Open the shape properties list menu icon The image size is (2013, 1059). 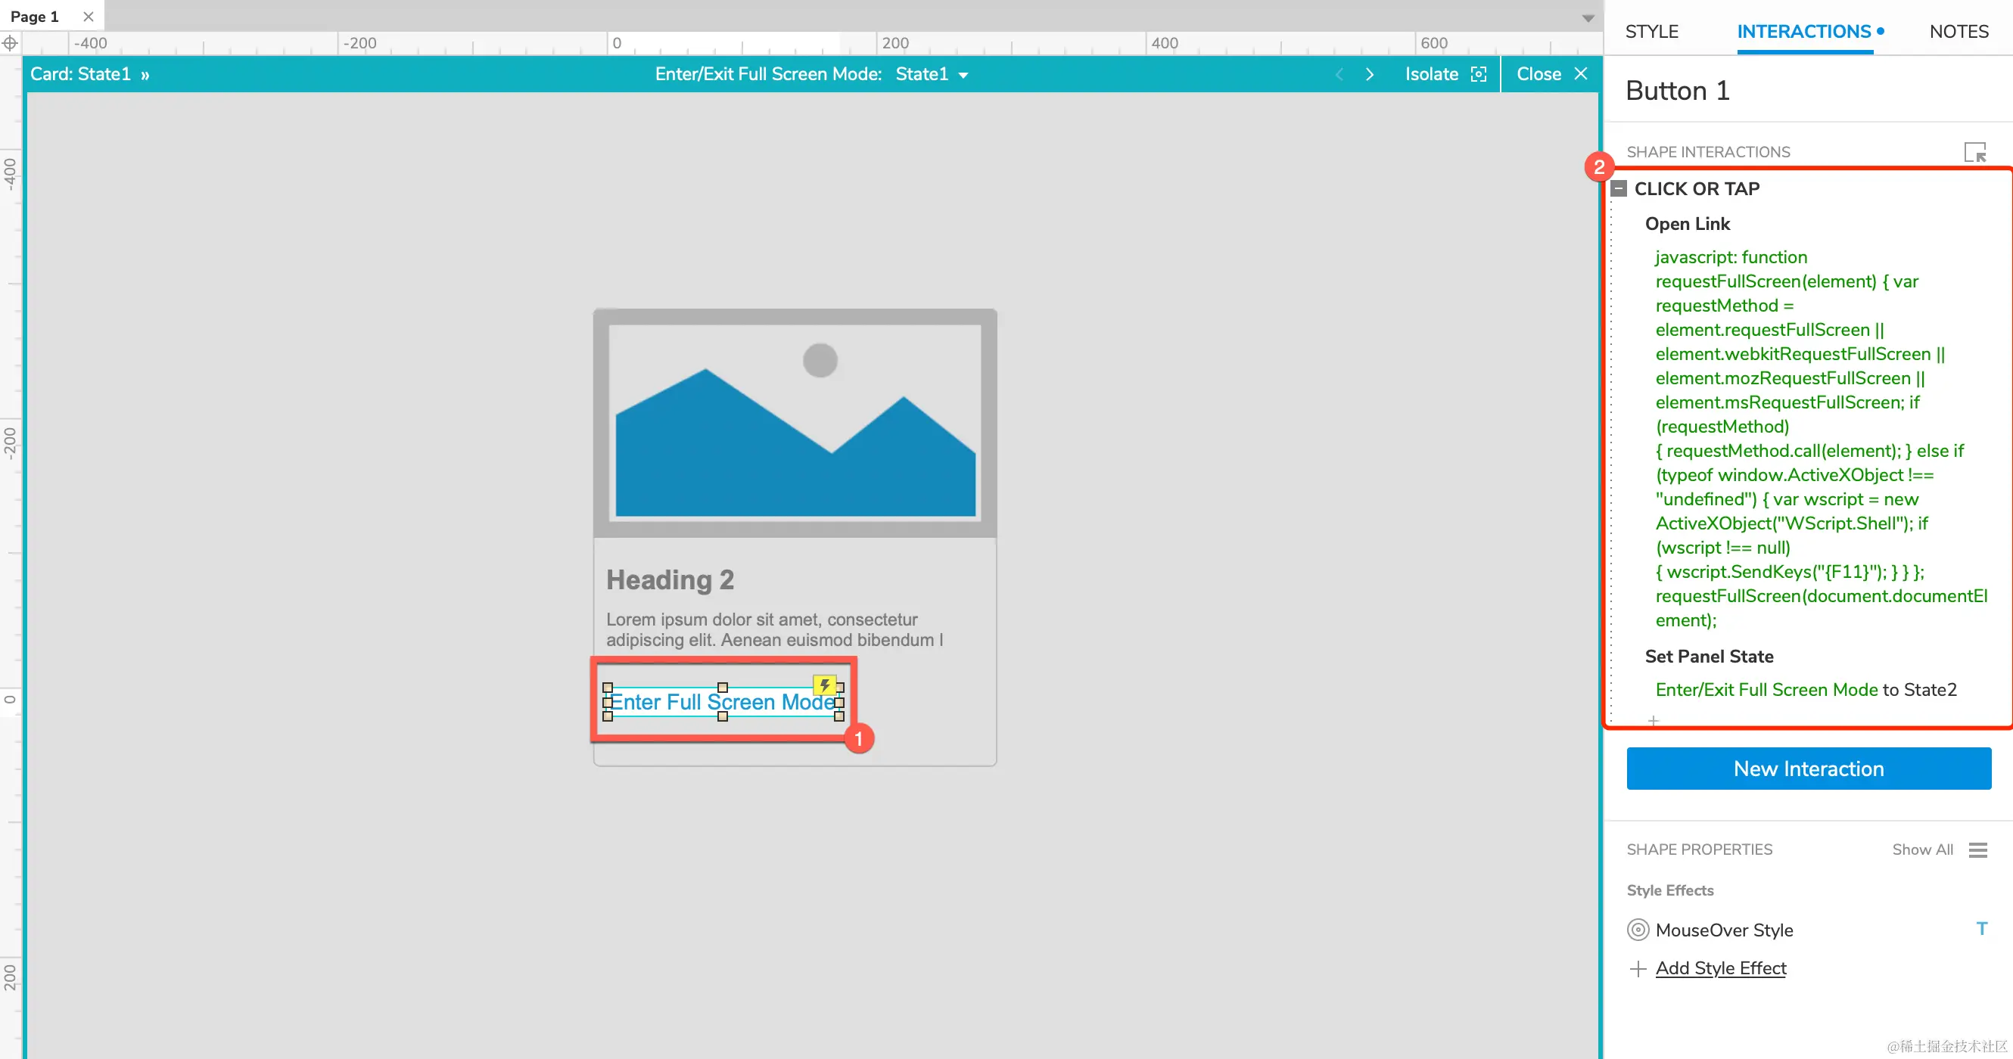[x=1977, y=849]
